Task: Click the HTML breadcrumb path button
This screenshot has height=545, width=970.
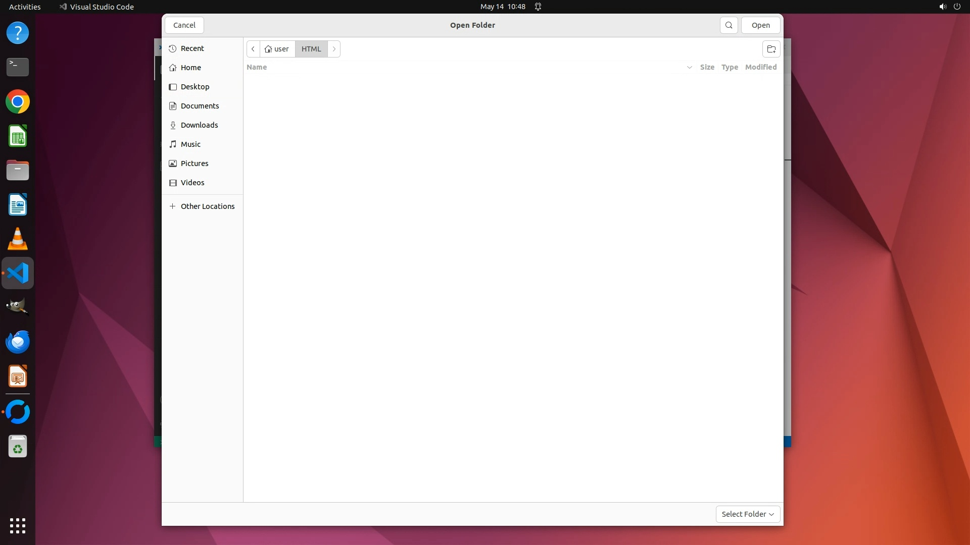Action: 311,49
